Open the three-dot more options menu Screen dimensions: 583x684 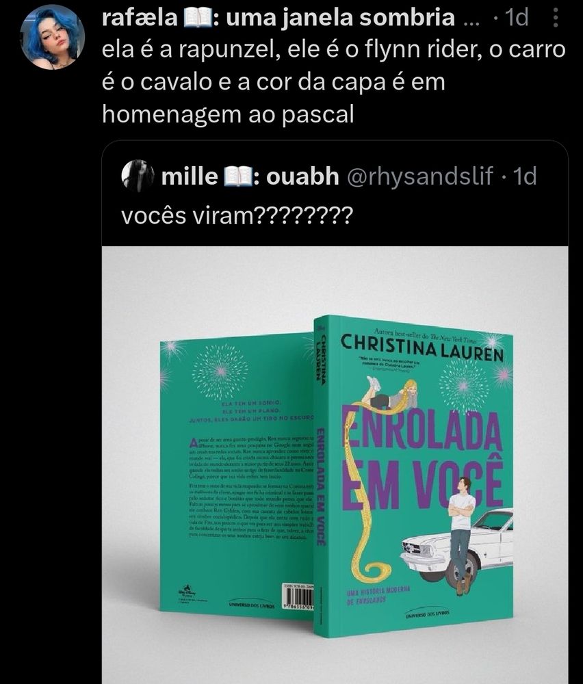coord(556,18)
